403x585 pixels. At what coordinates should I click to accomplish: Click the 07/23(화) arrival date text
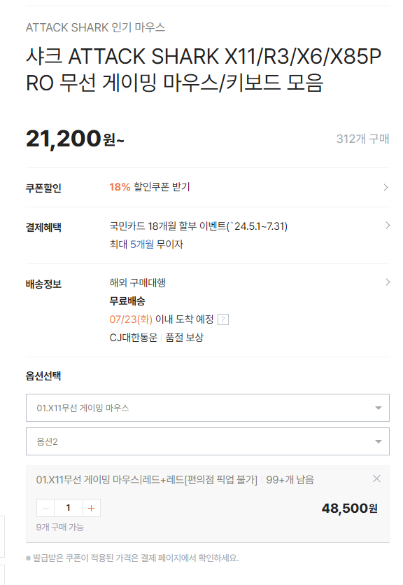(x=131, y=319)
